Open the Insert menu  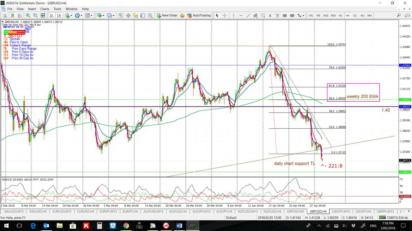tap(32, 9)
